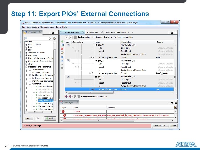
Task: Click the Add... button
Action: (x=51, y=119)
